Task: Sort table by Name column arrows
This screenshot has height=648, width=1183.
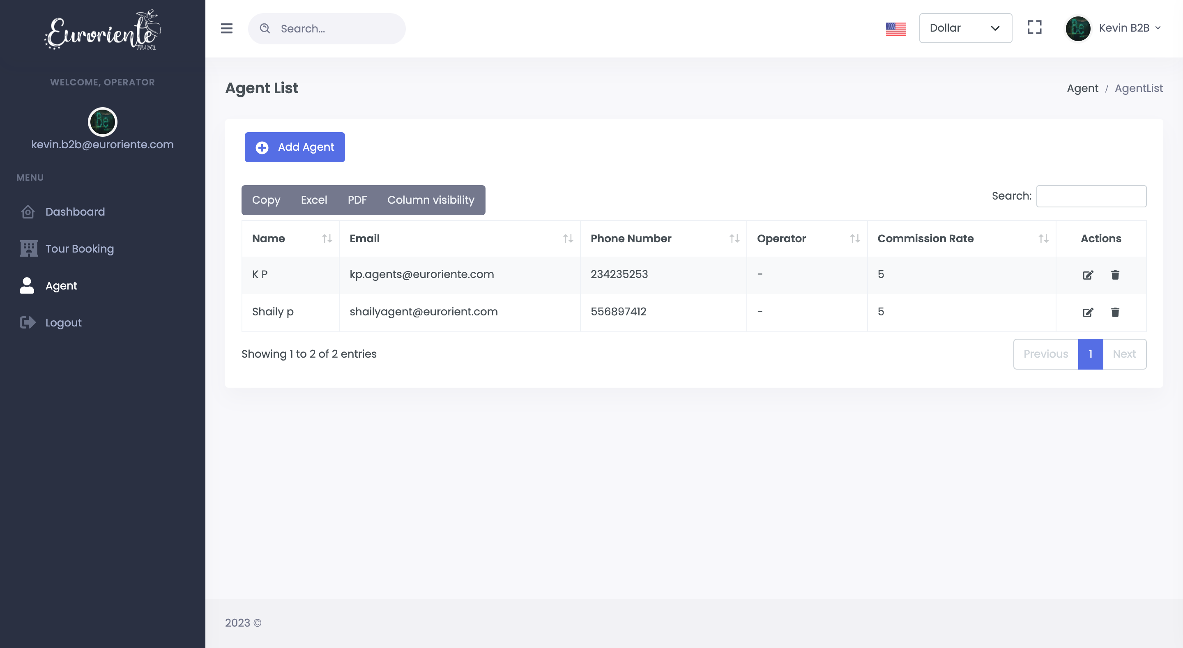Action: (327, 238)
